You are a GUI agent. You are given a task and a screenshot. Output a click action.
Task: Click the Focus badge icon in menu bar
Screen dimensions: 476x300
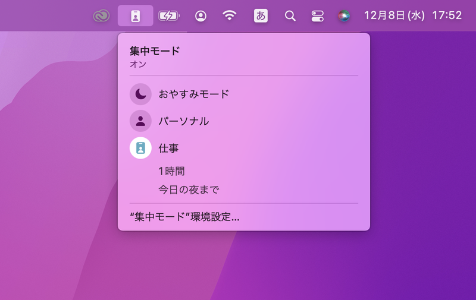tap(136, 16)
